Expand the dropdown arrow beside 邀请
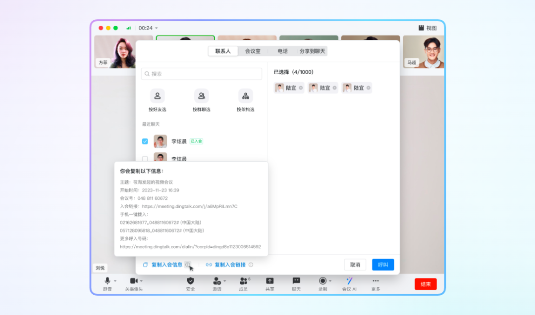 tap(224, 281)
